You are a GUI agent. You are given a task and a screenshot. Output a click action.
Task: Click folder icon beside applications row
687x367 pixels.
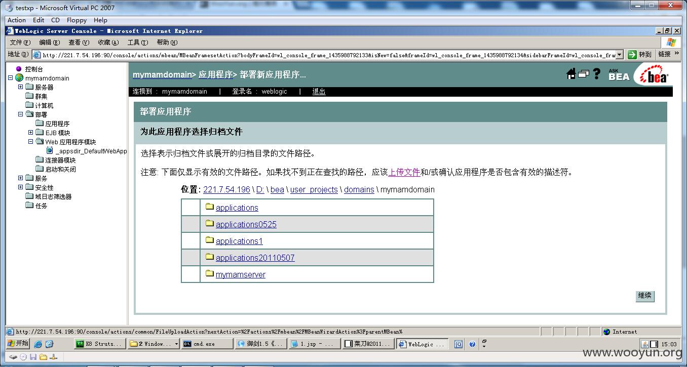pos(210,207)
